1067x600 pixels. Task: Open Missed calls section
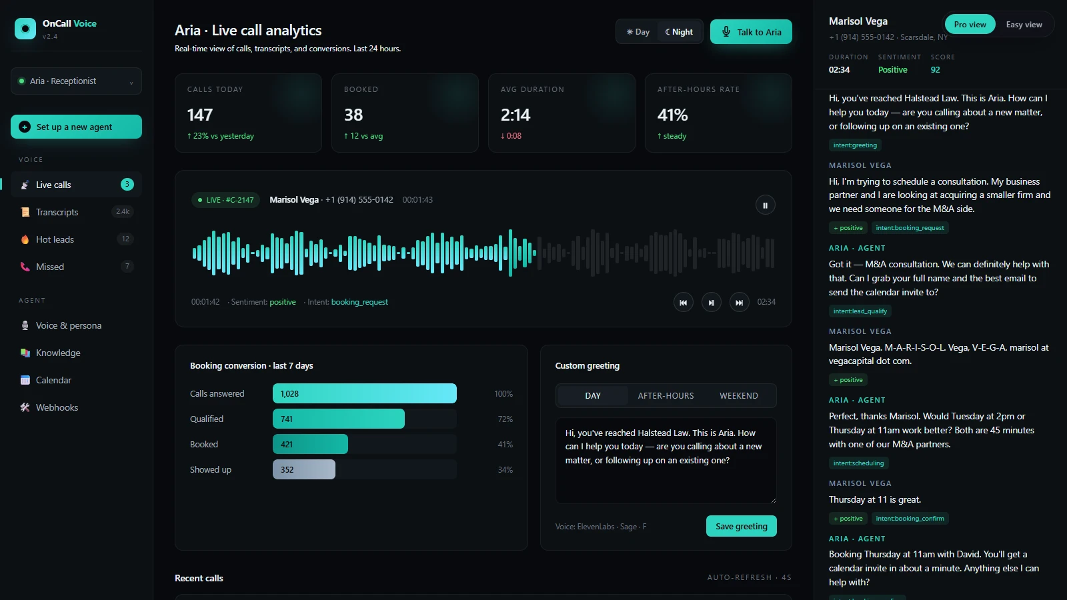point(76,267)
